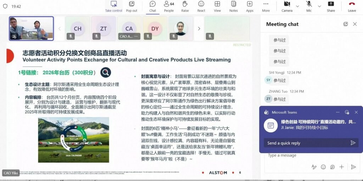The image size is (363, 181).
Task: Toggle the Chat panel
Action: pyautogui.click(x=152, y=6)
